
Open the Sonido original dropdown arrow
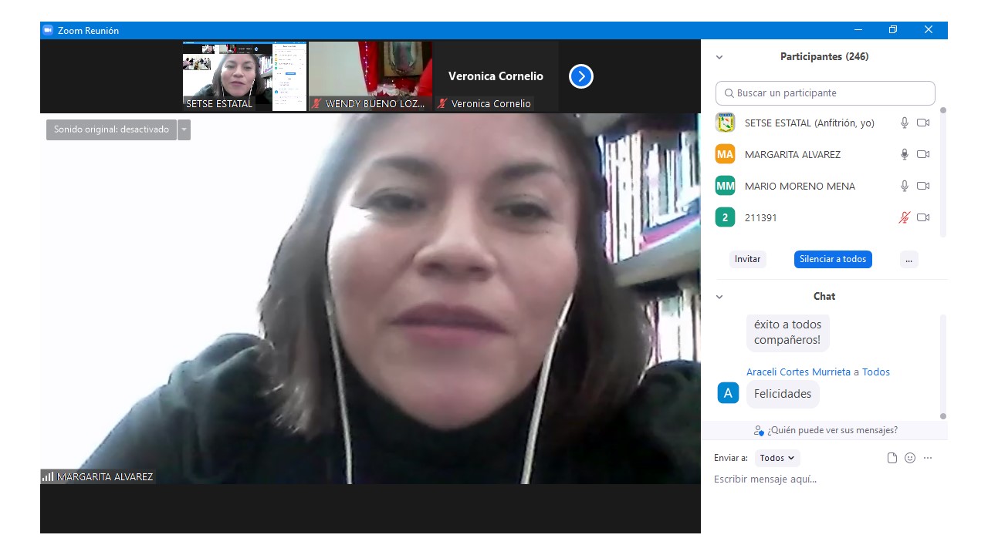coord(184,129)
